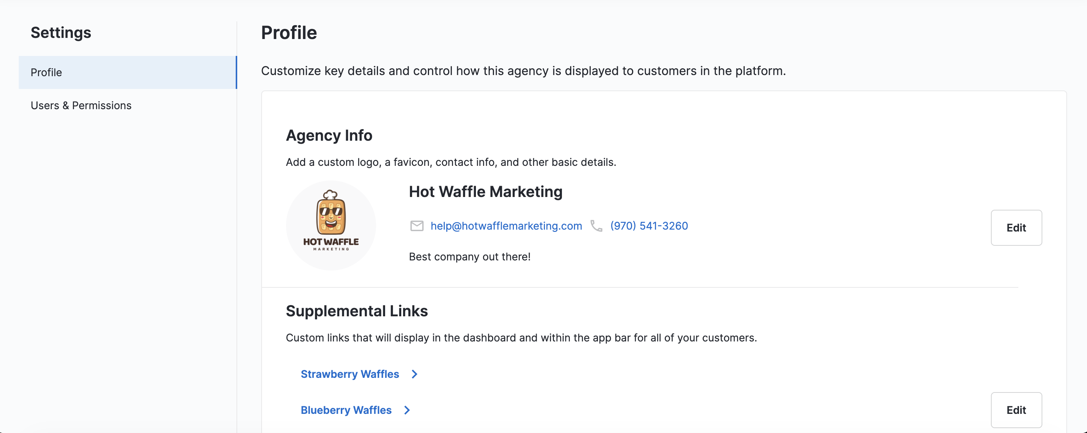Edit the Supplemental Links list
1087x433 pixels.
1016,410
